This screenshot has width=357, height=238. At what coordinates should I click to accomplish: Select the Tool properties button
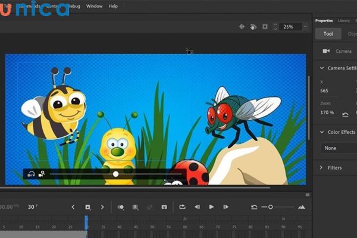(328, 34)
